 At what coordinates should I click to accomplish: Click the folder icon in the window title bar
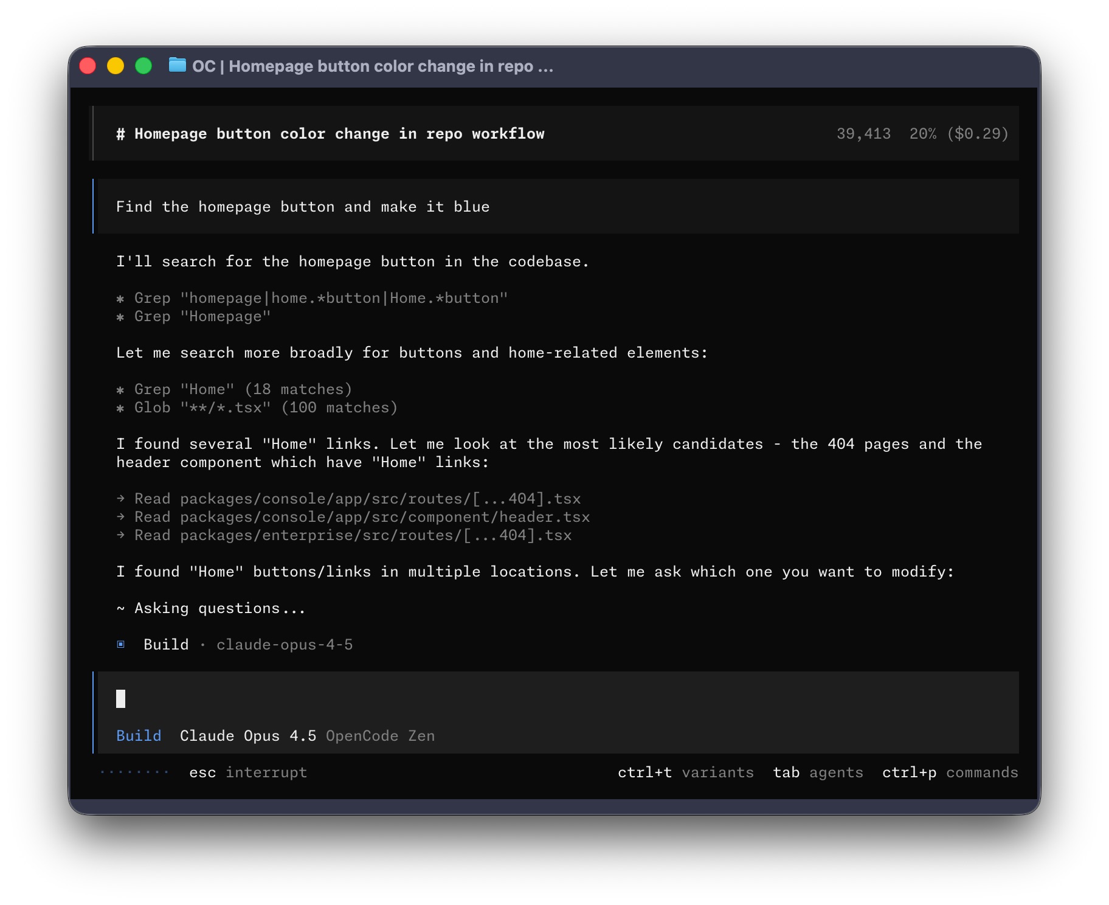(176, 66)
